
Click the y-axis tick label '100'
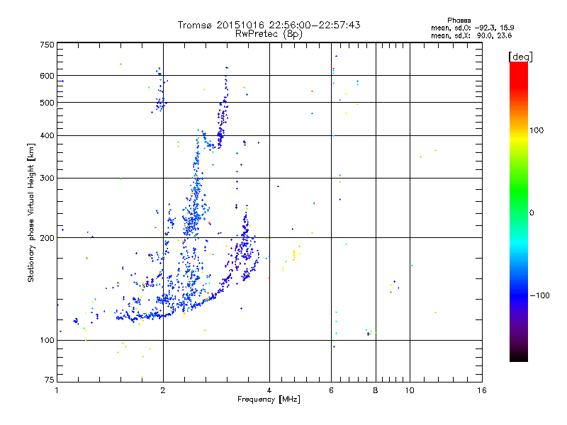point(47,340)
